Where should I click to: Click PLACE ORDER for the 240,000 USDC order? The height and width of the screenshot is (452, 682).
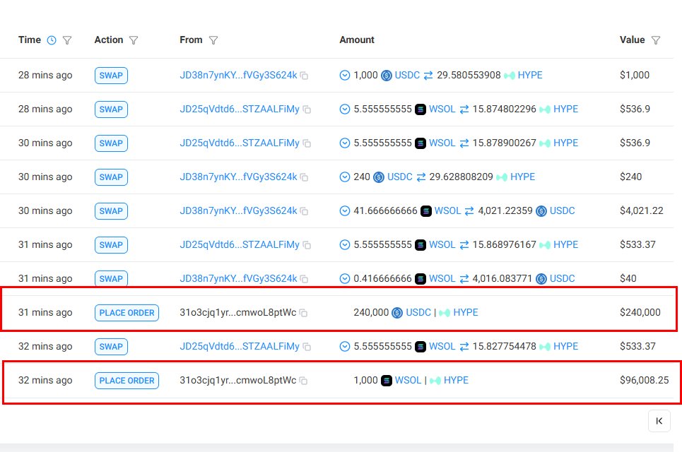pos(127,312)
